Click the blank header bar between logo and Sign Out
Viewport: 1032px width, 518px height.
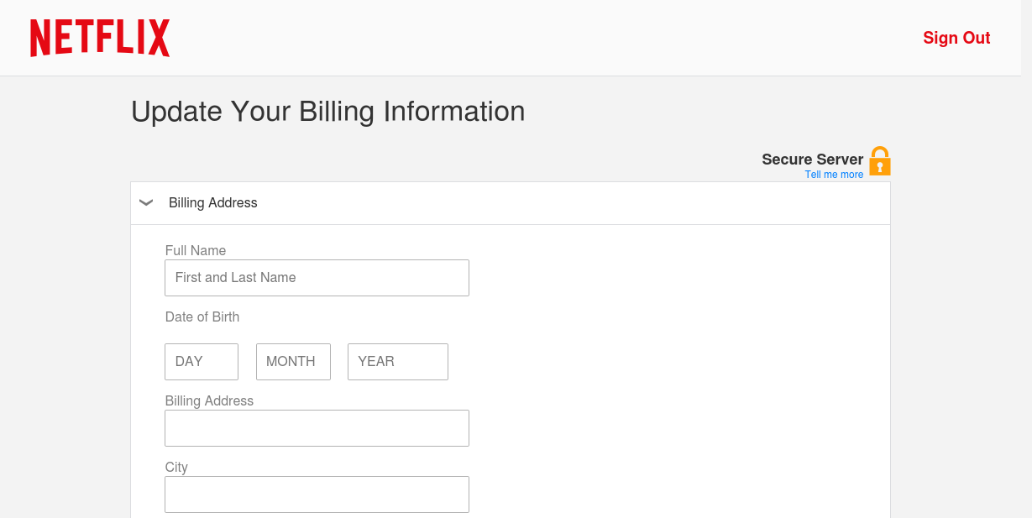click(x=546, y=38)
